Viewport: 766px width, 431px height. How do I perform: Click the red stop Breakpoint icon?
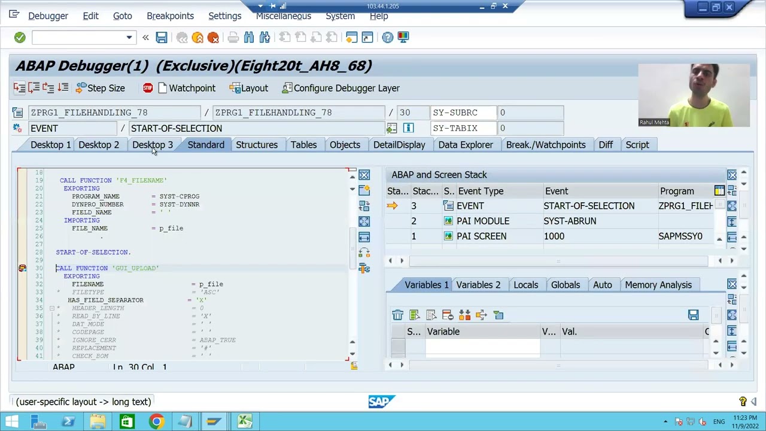tap(148, 88)
